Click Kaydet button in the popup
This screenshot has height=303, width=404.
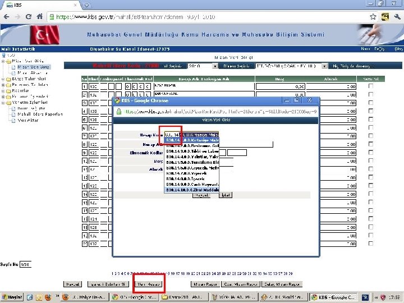pos(201,195)
